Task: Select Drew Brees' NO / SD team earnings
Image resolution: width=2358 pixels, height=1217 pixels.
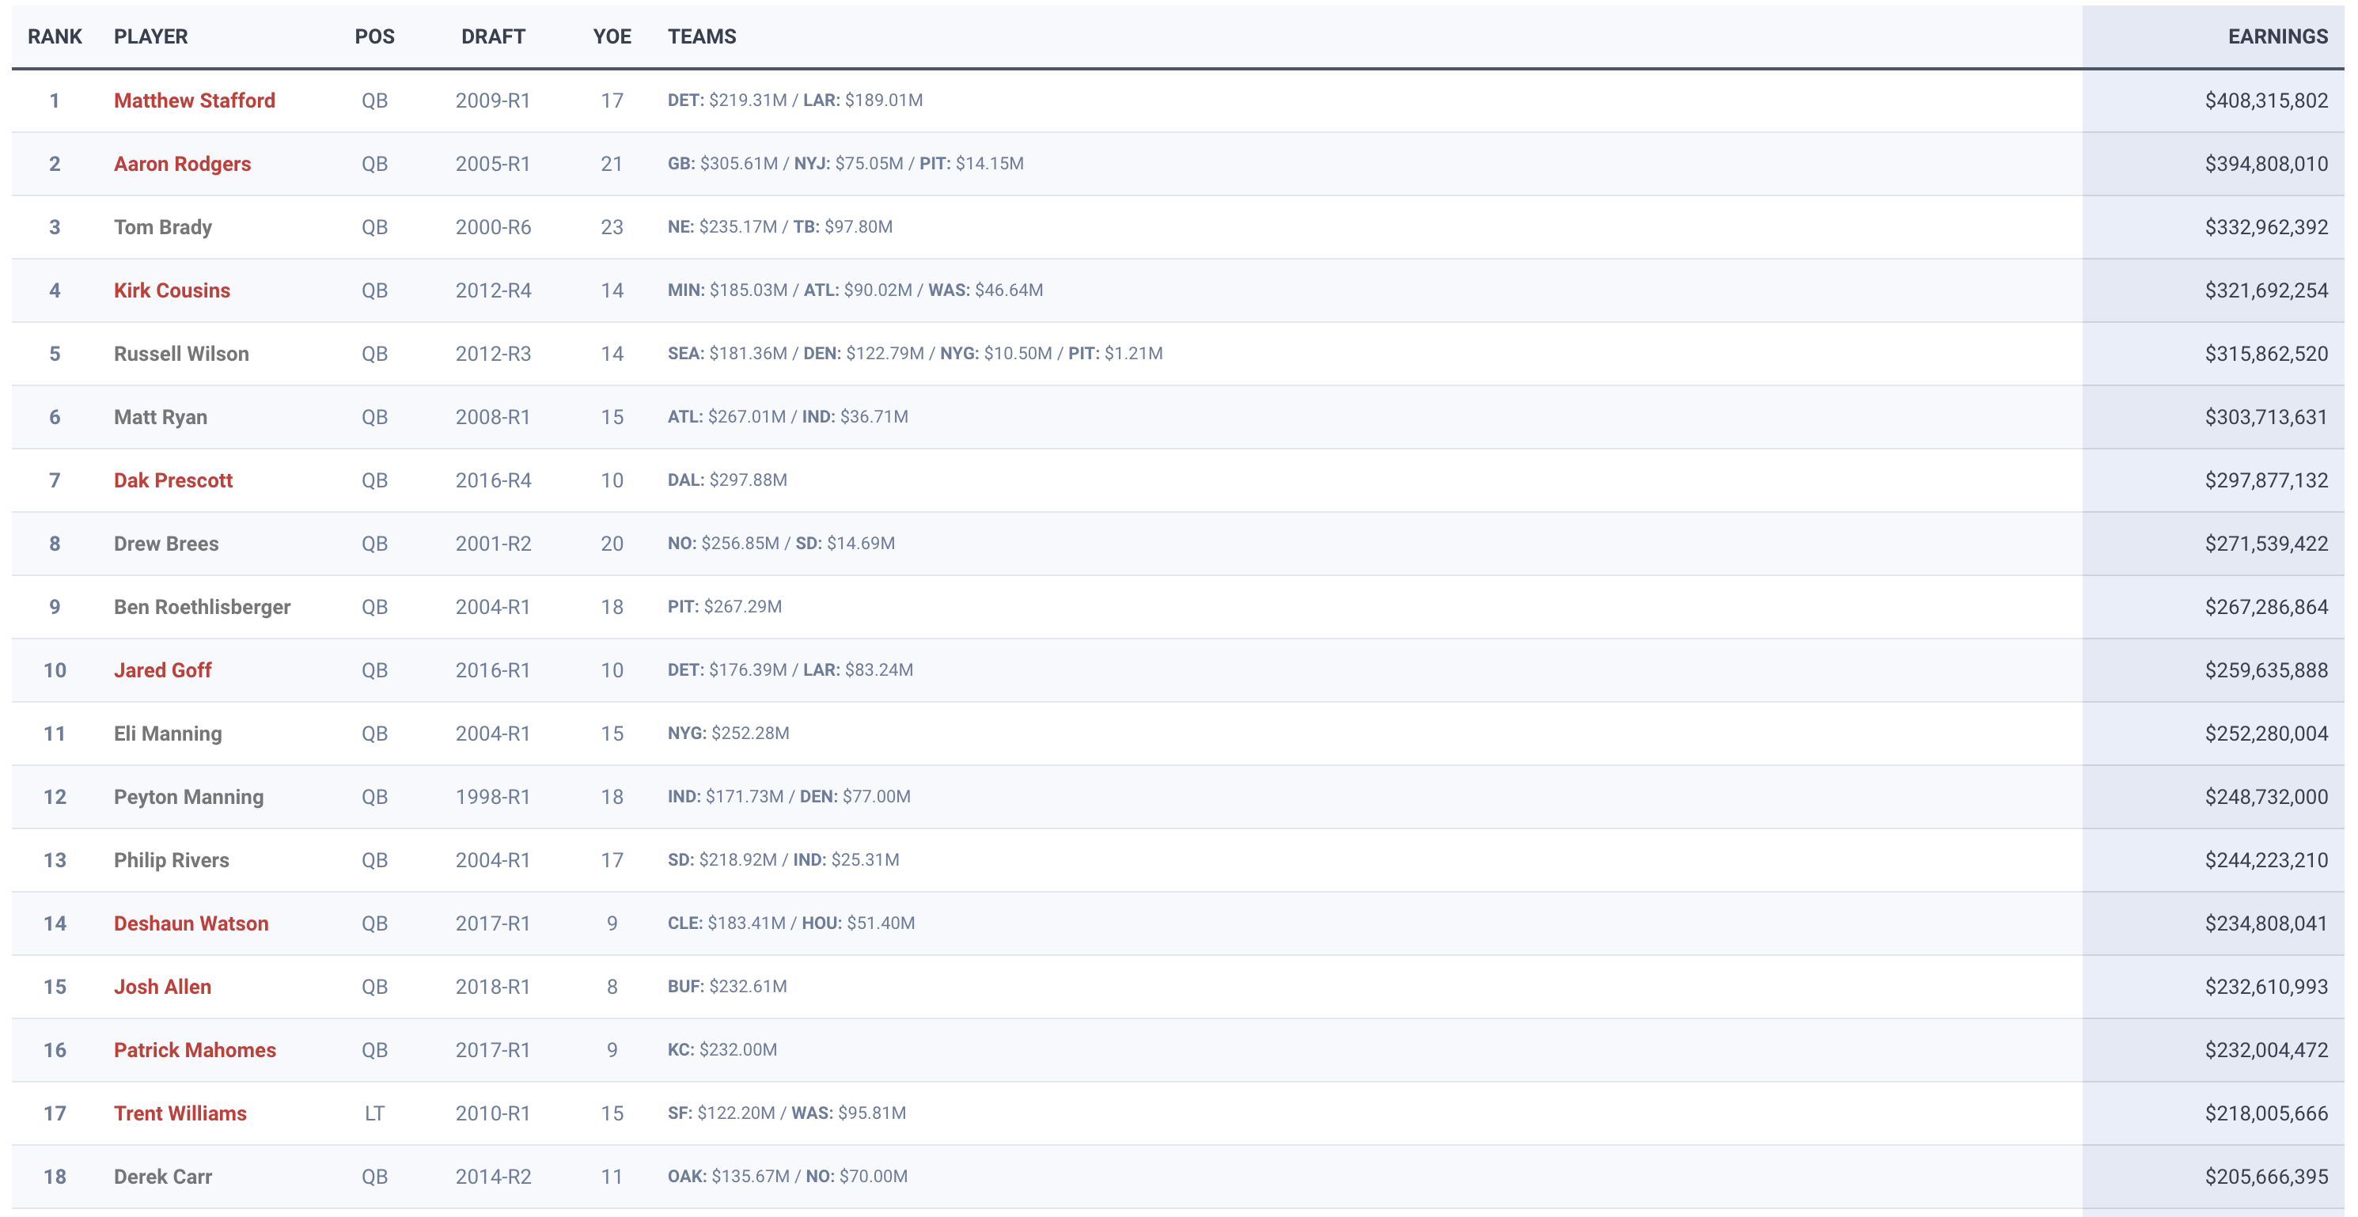Action: [781, 544]
